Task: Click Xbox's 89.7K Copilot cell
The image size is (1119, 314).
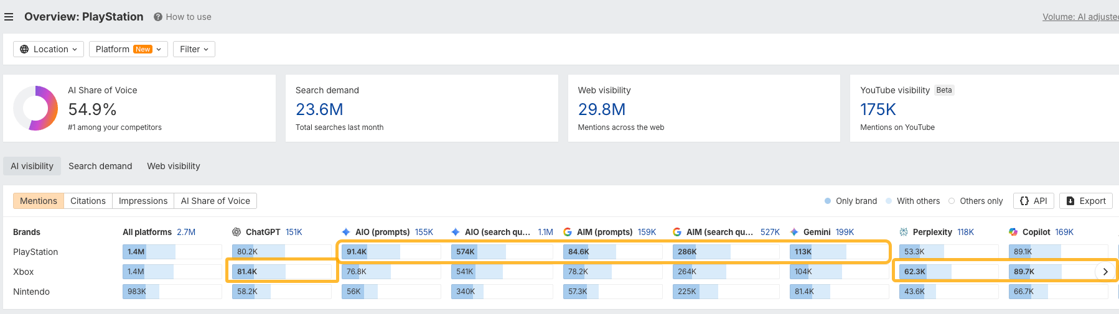Action: tap(1059, 272)
